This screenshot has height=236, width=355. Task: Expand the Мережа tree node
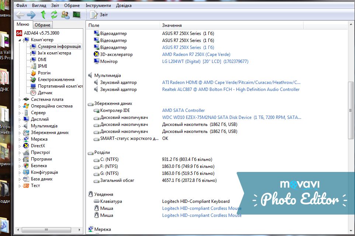[x=20, y=140]
